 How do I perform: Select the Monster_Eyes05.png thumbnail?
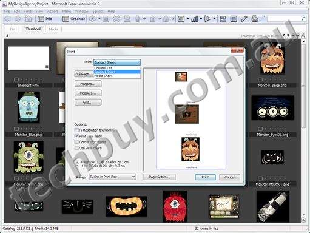[x=272, y=108]
